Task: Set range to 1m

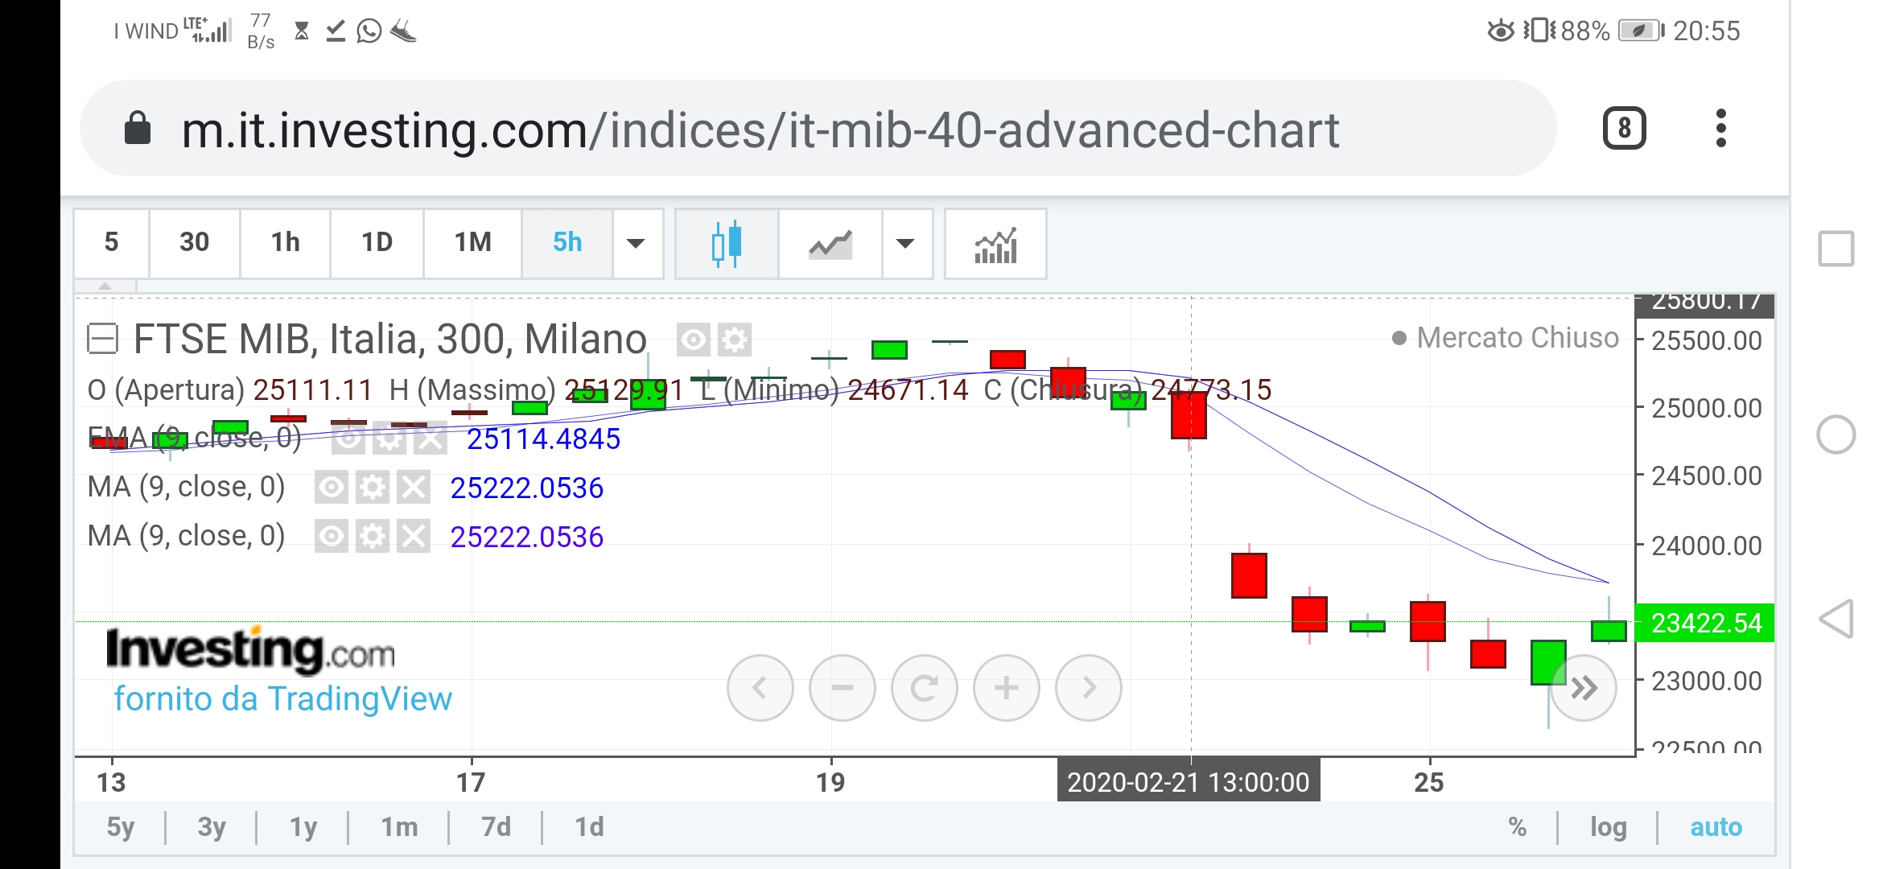Action: pyautogui.click(x=399, y=827)
